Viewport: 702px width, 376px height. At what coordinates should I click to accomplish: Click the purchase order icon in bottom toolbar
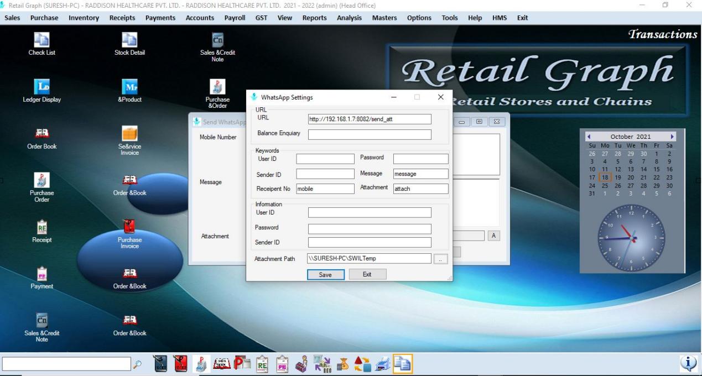tap(200, 363)
